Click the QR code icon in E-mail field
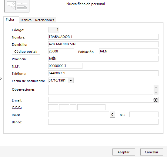 [155, 100]
